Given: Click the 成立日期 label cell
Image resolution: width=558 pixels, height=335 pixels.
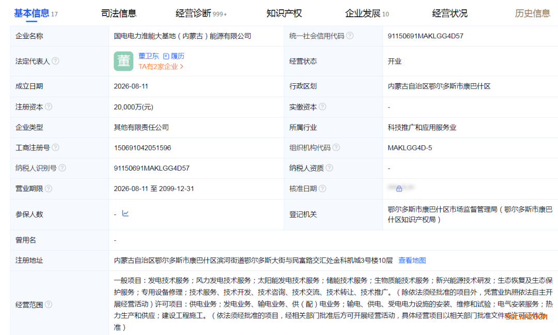Looking at the screenshot, I should coord(59,86).
